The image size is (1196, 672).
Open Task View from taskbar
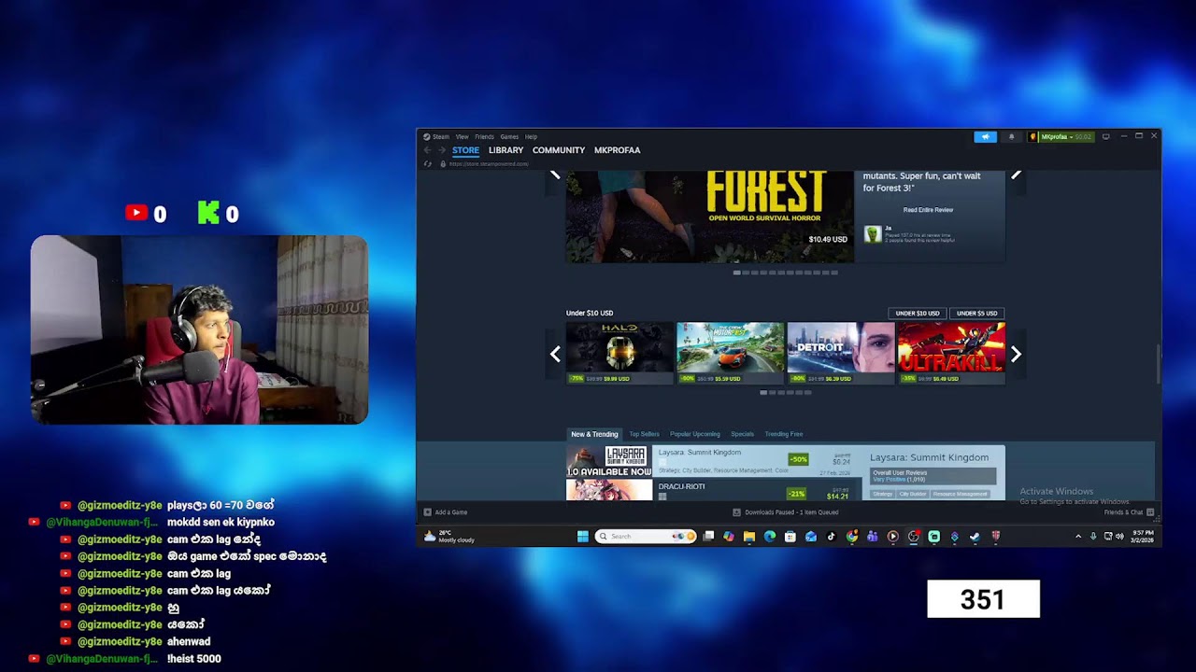coord(709,537)
